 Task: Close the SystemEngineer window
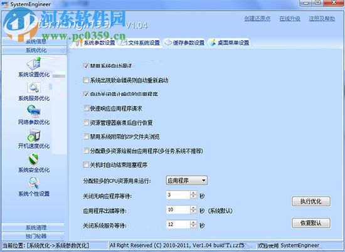[x=334, y=3]
